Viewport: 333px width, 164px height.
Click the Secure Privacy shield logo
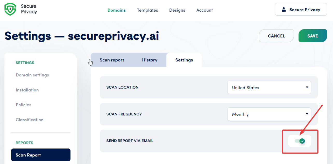point(10,9)
